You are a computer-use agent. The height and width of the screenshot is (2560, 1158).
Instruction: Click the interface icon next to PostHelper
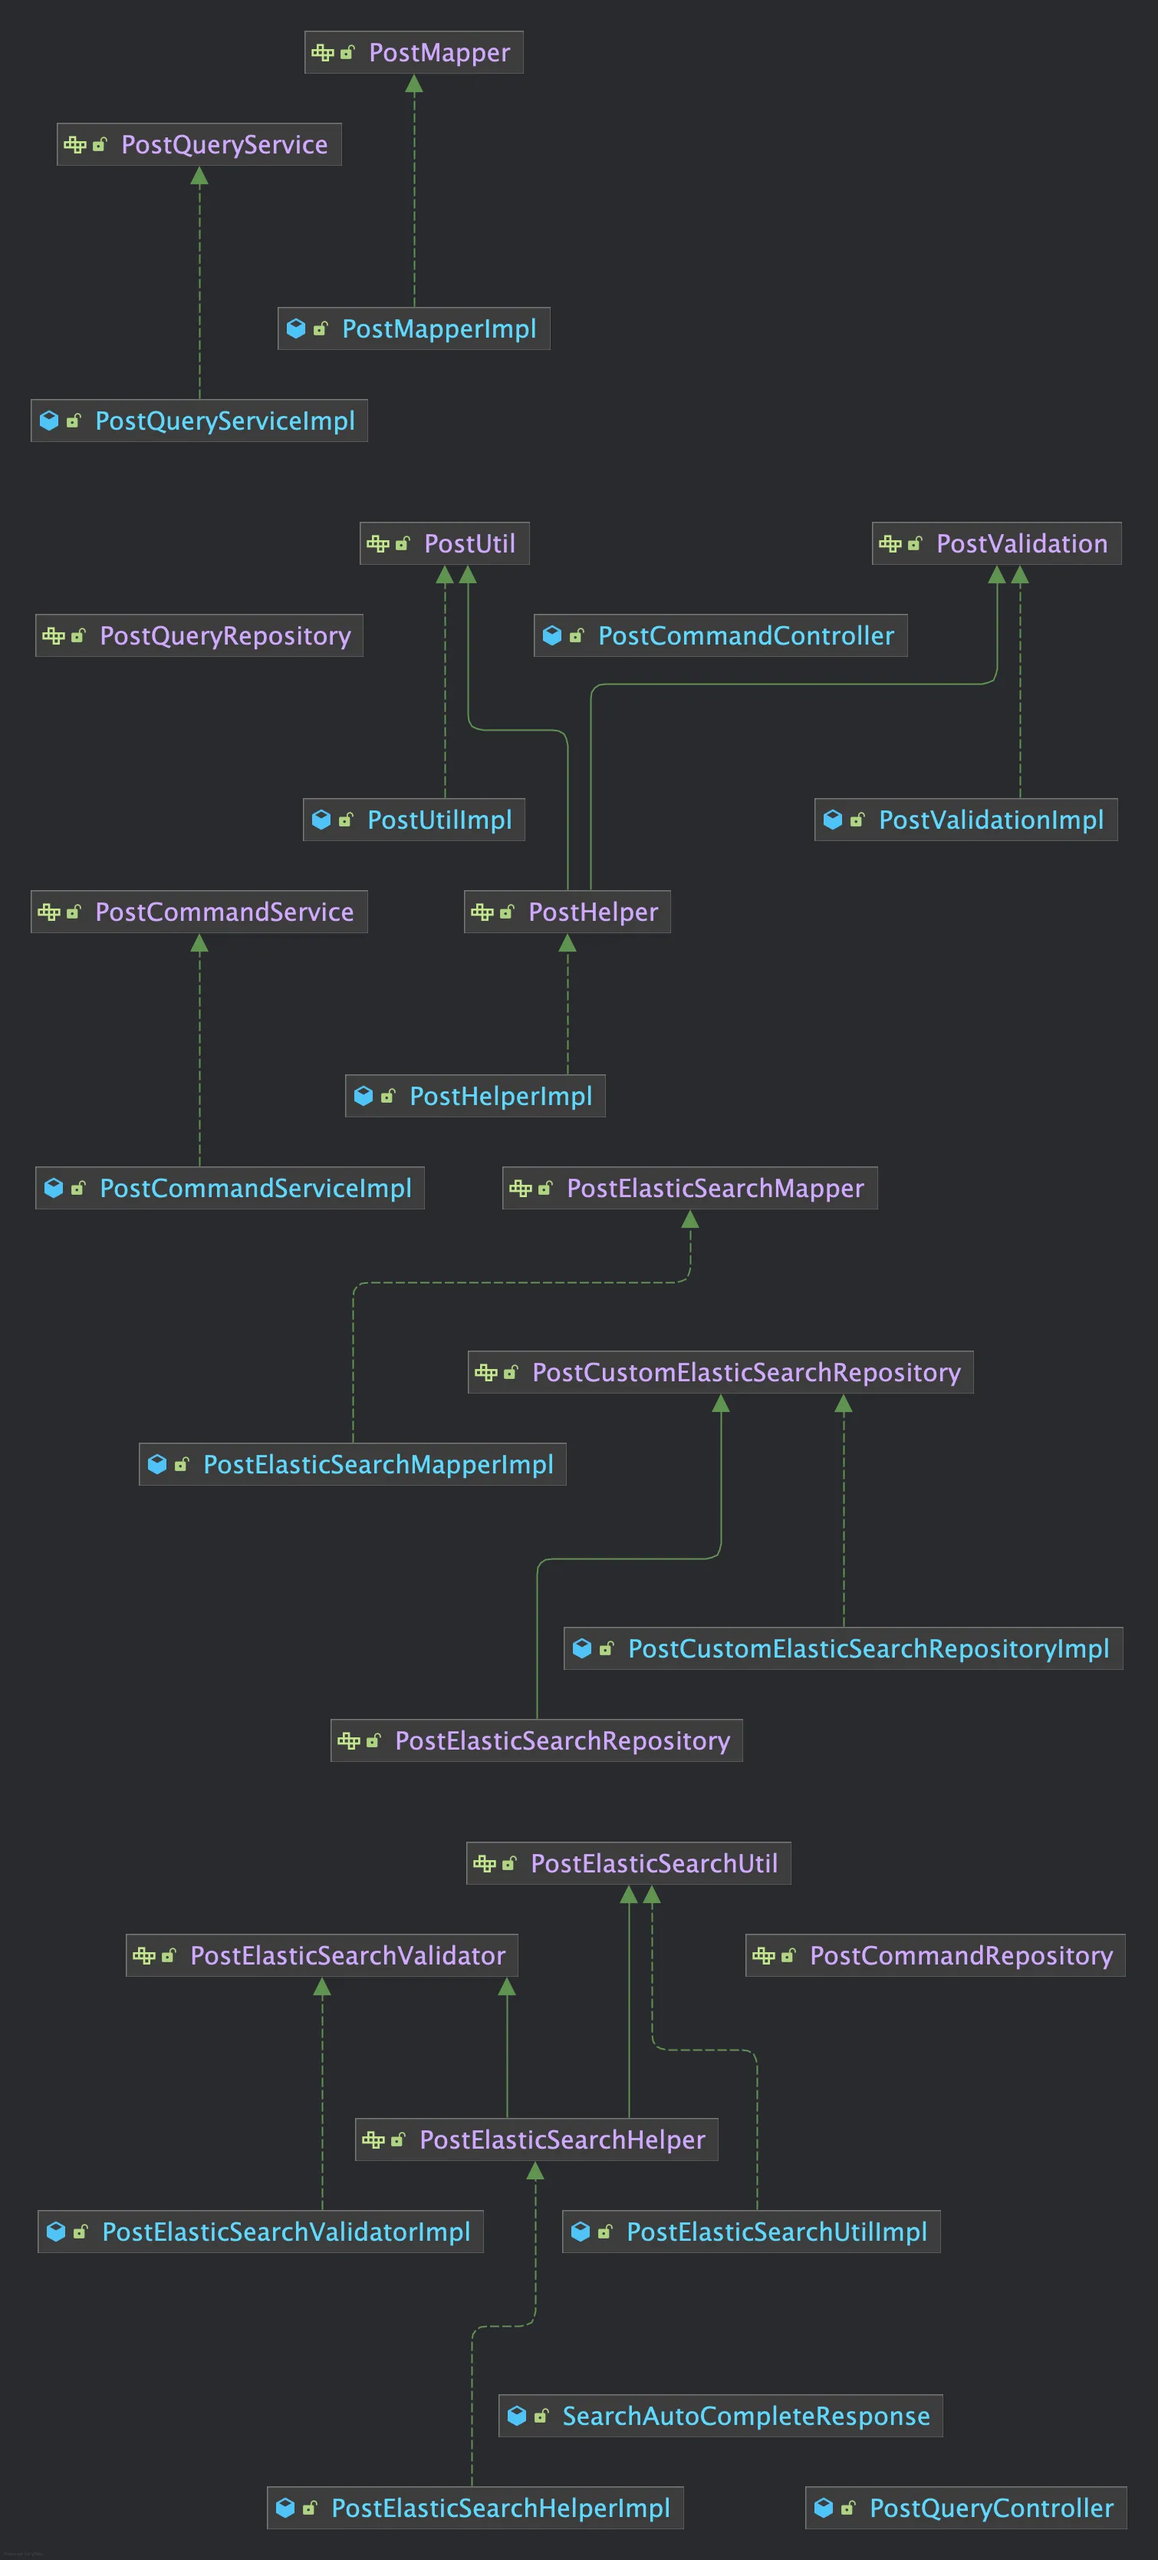[482, 912]
